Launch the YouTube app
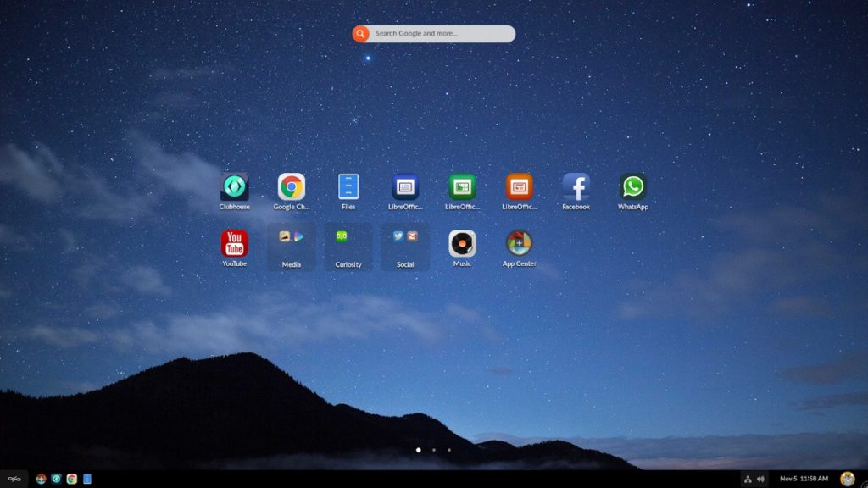This screenshot has width=868, height=488. point(234,245)
